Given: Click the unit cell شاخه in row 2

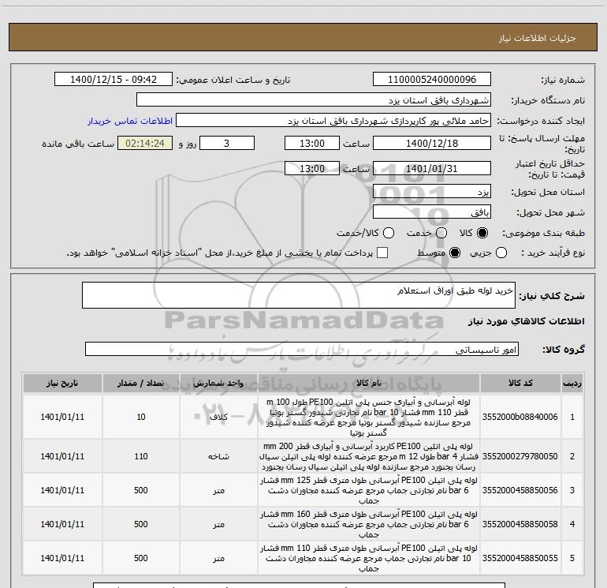Looking at the screenshot, I should tap(218, 456).
